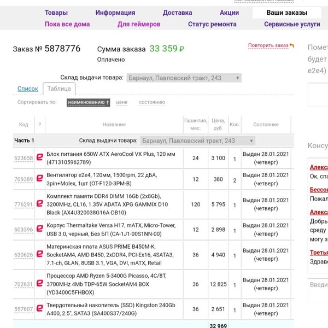This screenshot has height=328, width=328.
Task: Click the Повторить заказ link
Action: (268, 45)
